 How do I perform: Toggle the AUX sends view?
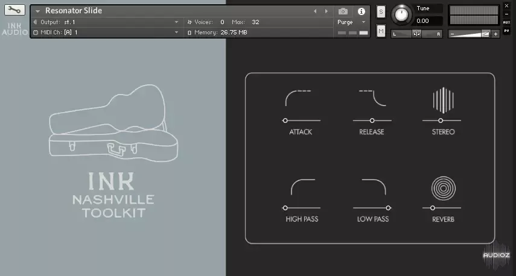click(506, 22)
